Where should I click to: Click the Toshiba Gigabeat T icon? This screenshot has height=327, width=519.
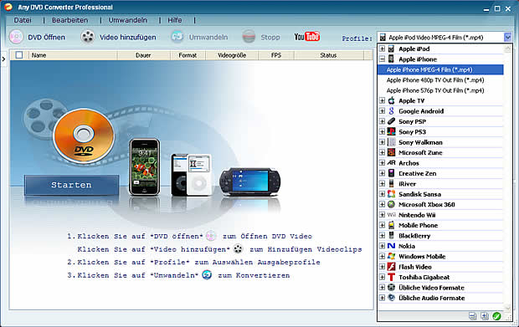tap(391, 277)
